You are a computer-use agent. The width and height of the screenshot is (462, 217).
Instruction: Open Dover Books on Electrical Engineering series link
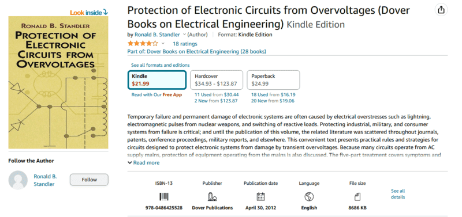tap(196, 52)
